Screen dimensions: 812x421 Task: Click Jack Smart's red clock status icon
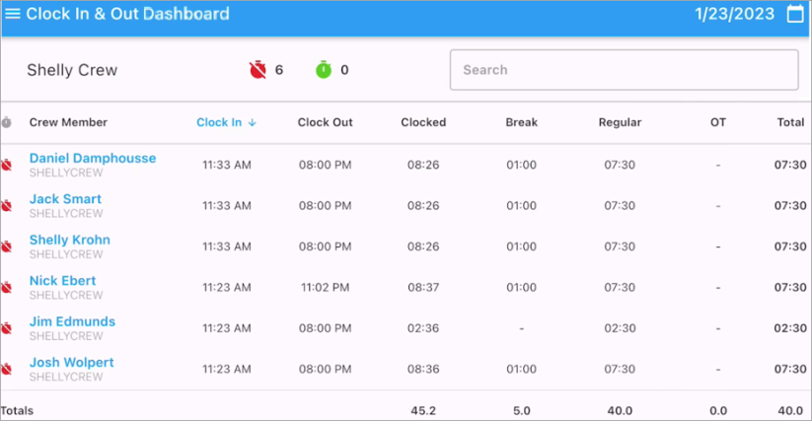pyautogui.click(x=6, y=206)
